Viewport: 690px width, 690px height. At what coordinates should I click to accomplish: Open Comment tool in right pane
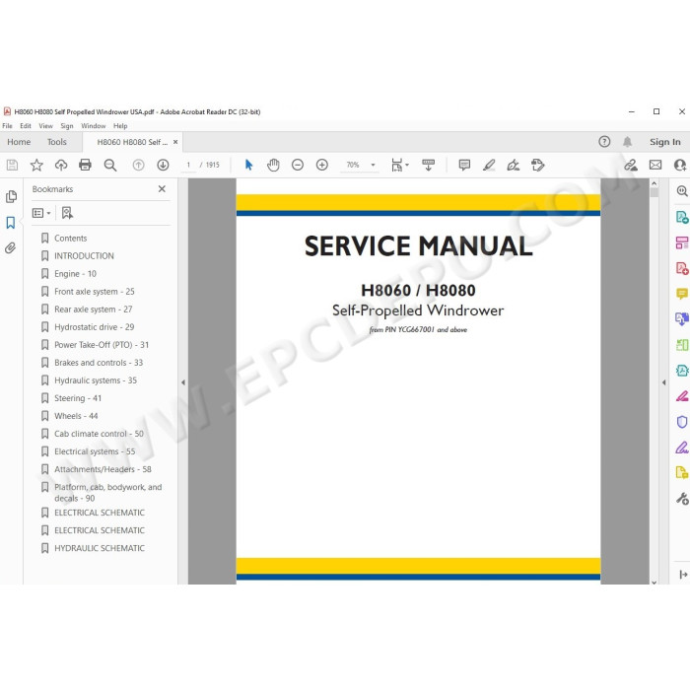coord(682,293)
